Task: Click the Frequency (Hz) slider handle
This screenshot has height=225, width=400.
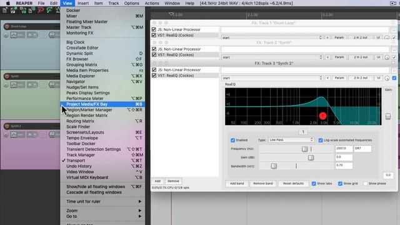Action: [x=304, y=149]
